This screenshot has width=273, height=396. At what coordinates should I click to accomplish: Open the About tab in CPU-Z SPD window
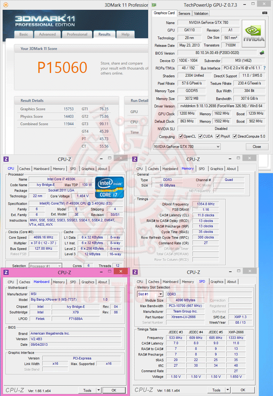pyautogui.click(x=231, y=282)
